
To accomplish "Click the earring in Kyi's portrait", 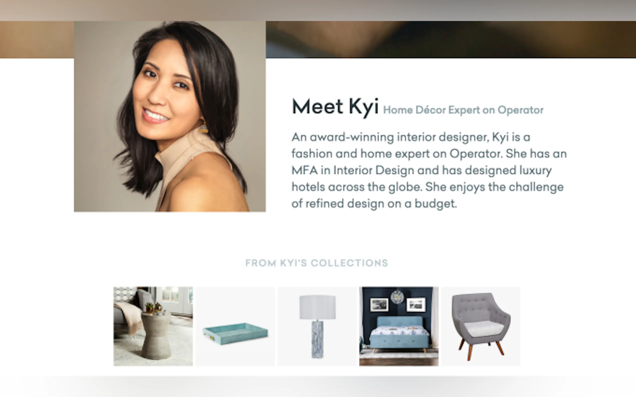I will pos(204,127).
